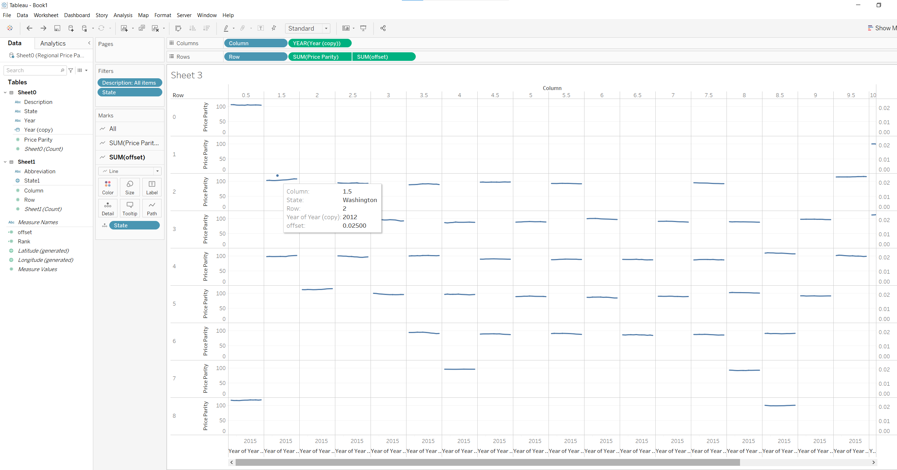This screenshot has height=470, width=897.
Task: Click the Description filter pill
Action: [129, 83]
